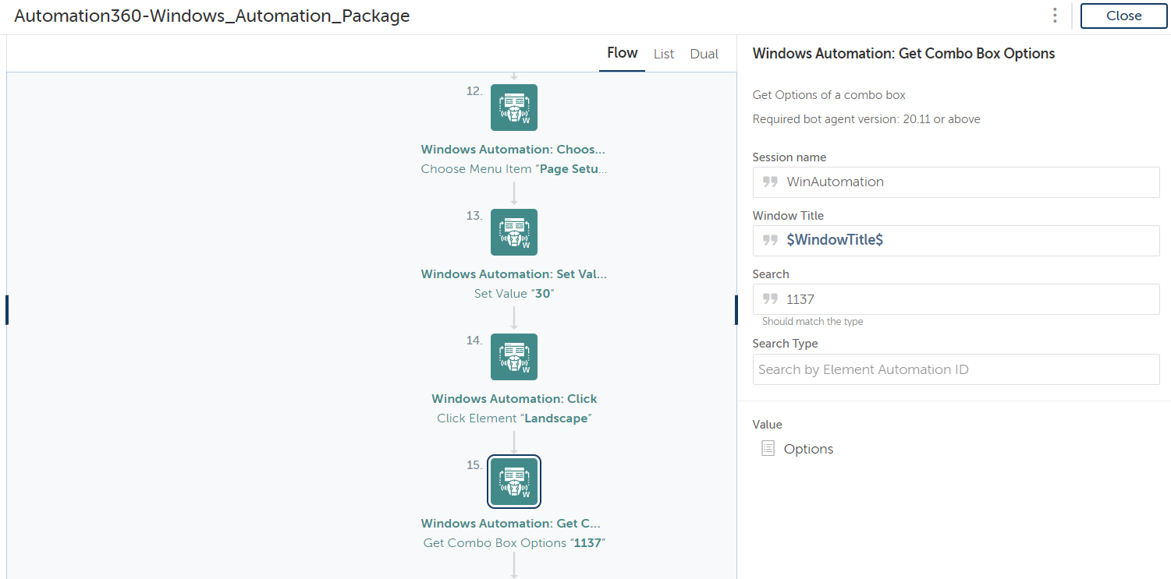The image size is (1171, 579).
Task: Click the quote icon in Search field
Action: tap(770, 298)
